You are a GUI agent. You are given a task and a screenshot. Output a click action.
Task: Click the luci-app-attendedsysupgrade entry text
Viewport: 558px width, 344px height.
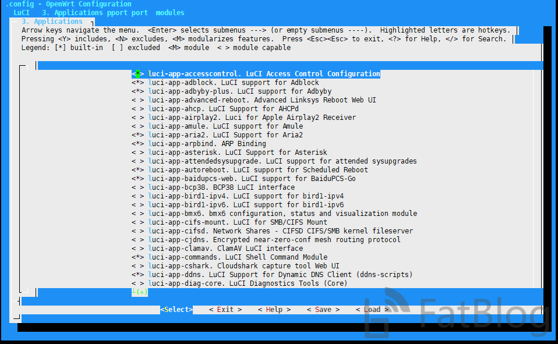point(282,161)
